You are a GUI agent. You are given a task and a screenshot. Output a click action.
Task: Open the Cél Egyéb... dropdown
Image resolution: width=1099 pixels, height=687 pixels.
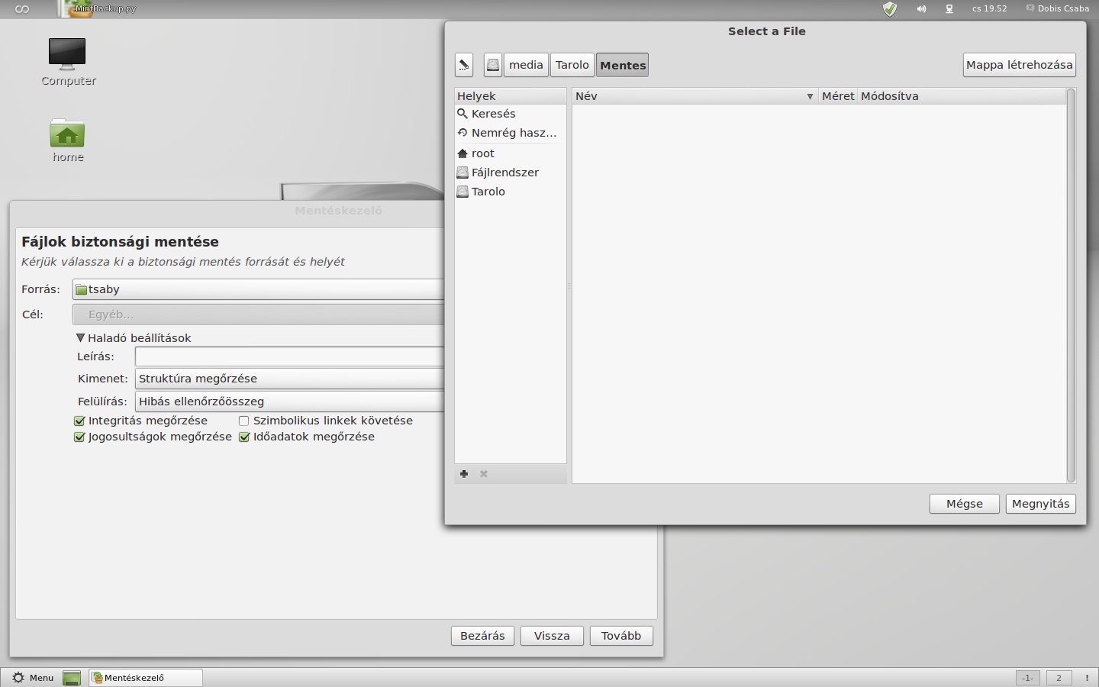(x=258, y=314)
